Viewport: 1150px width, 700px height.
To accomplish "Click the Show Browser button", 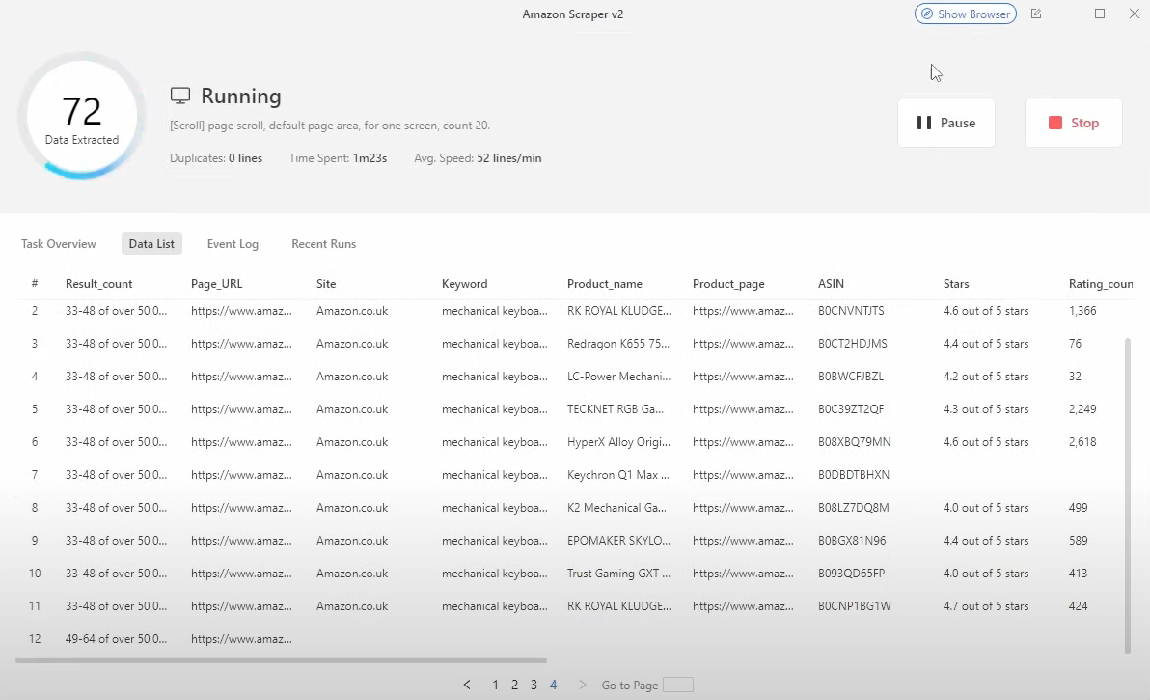I will coord(965,14).
